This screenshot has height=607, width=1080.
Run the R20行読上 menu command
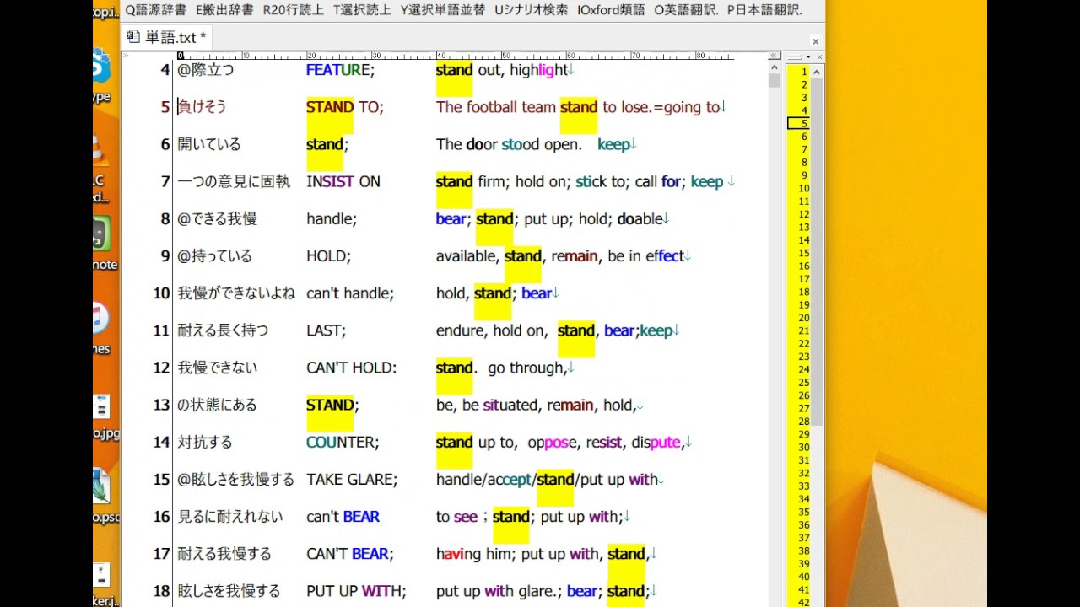point(293,10)
